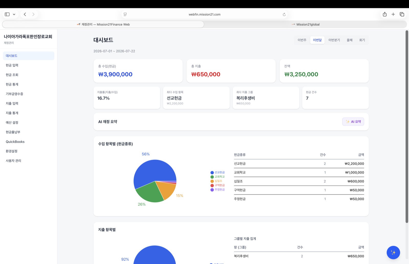Click the page vertical scrollbar
This screenshot has width=409, height=264.
pyautogui.click(x=407, y=127)
